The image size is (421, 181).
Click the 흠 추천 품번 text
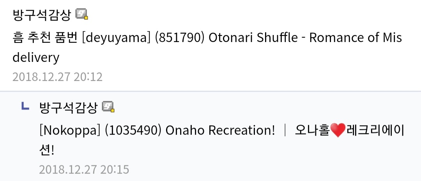(x=45, y=38)
